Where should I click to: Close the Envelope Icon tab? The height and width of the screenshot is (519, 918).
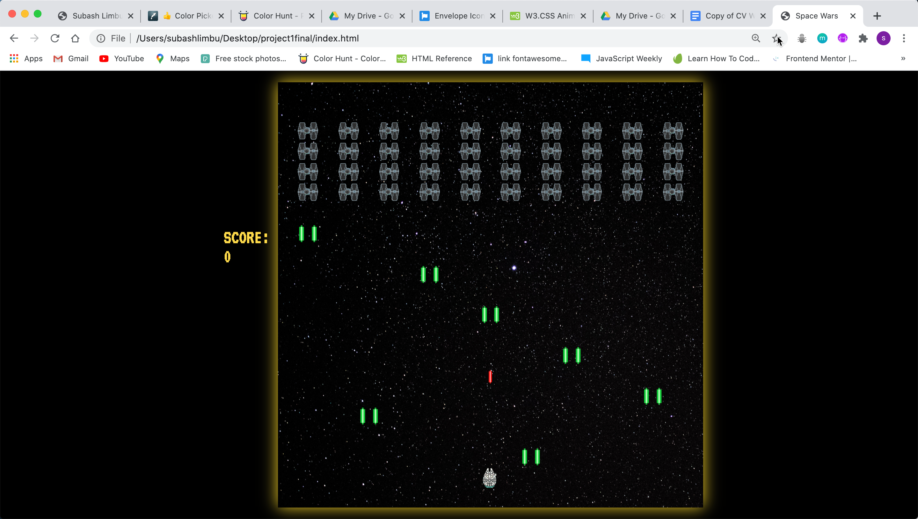[x=493, y=16]
